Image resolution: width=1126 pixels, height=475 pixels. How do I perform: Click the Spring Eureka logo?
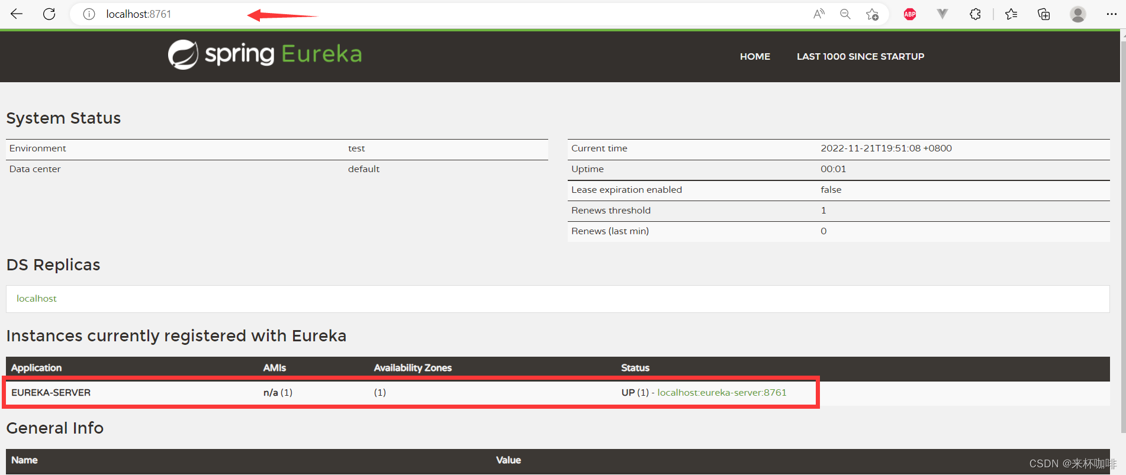[265, 55]
